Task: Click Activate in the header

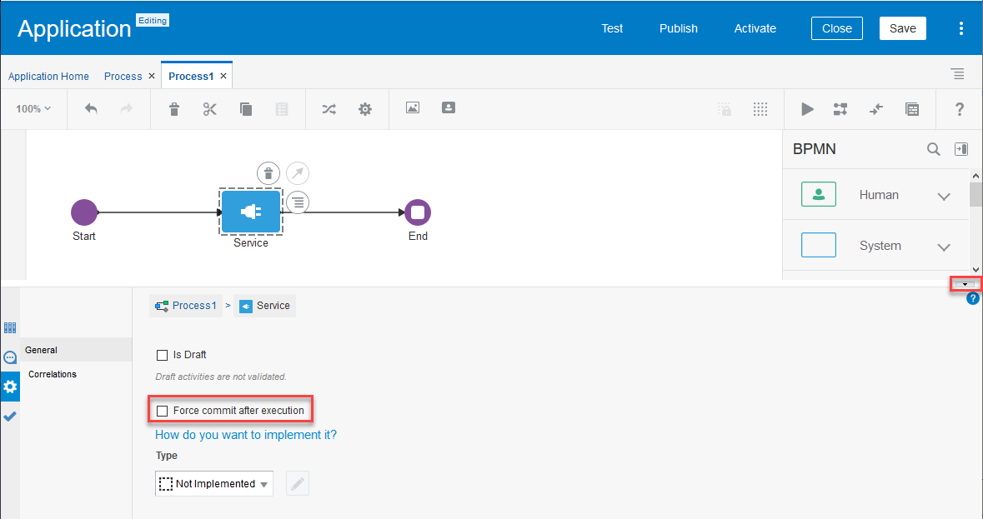Action: point(755,28)
